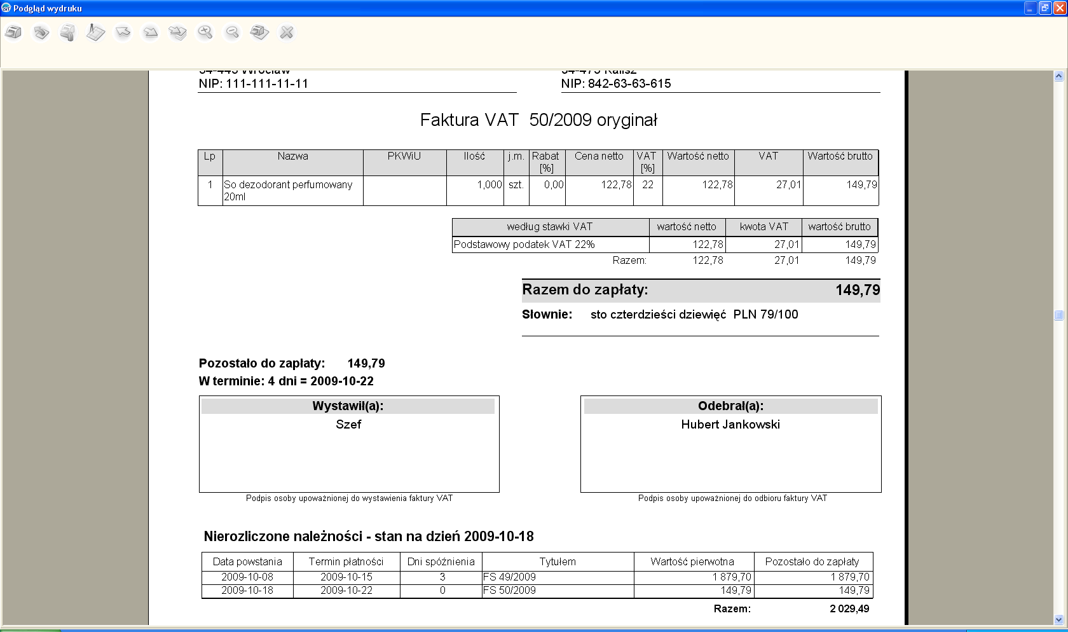The width and height of the screenshot is (1068, 632).
Task: Click the 'FS 50/2009' receivable entry
Action: point(509,591)
